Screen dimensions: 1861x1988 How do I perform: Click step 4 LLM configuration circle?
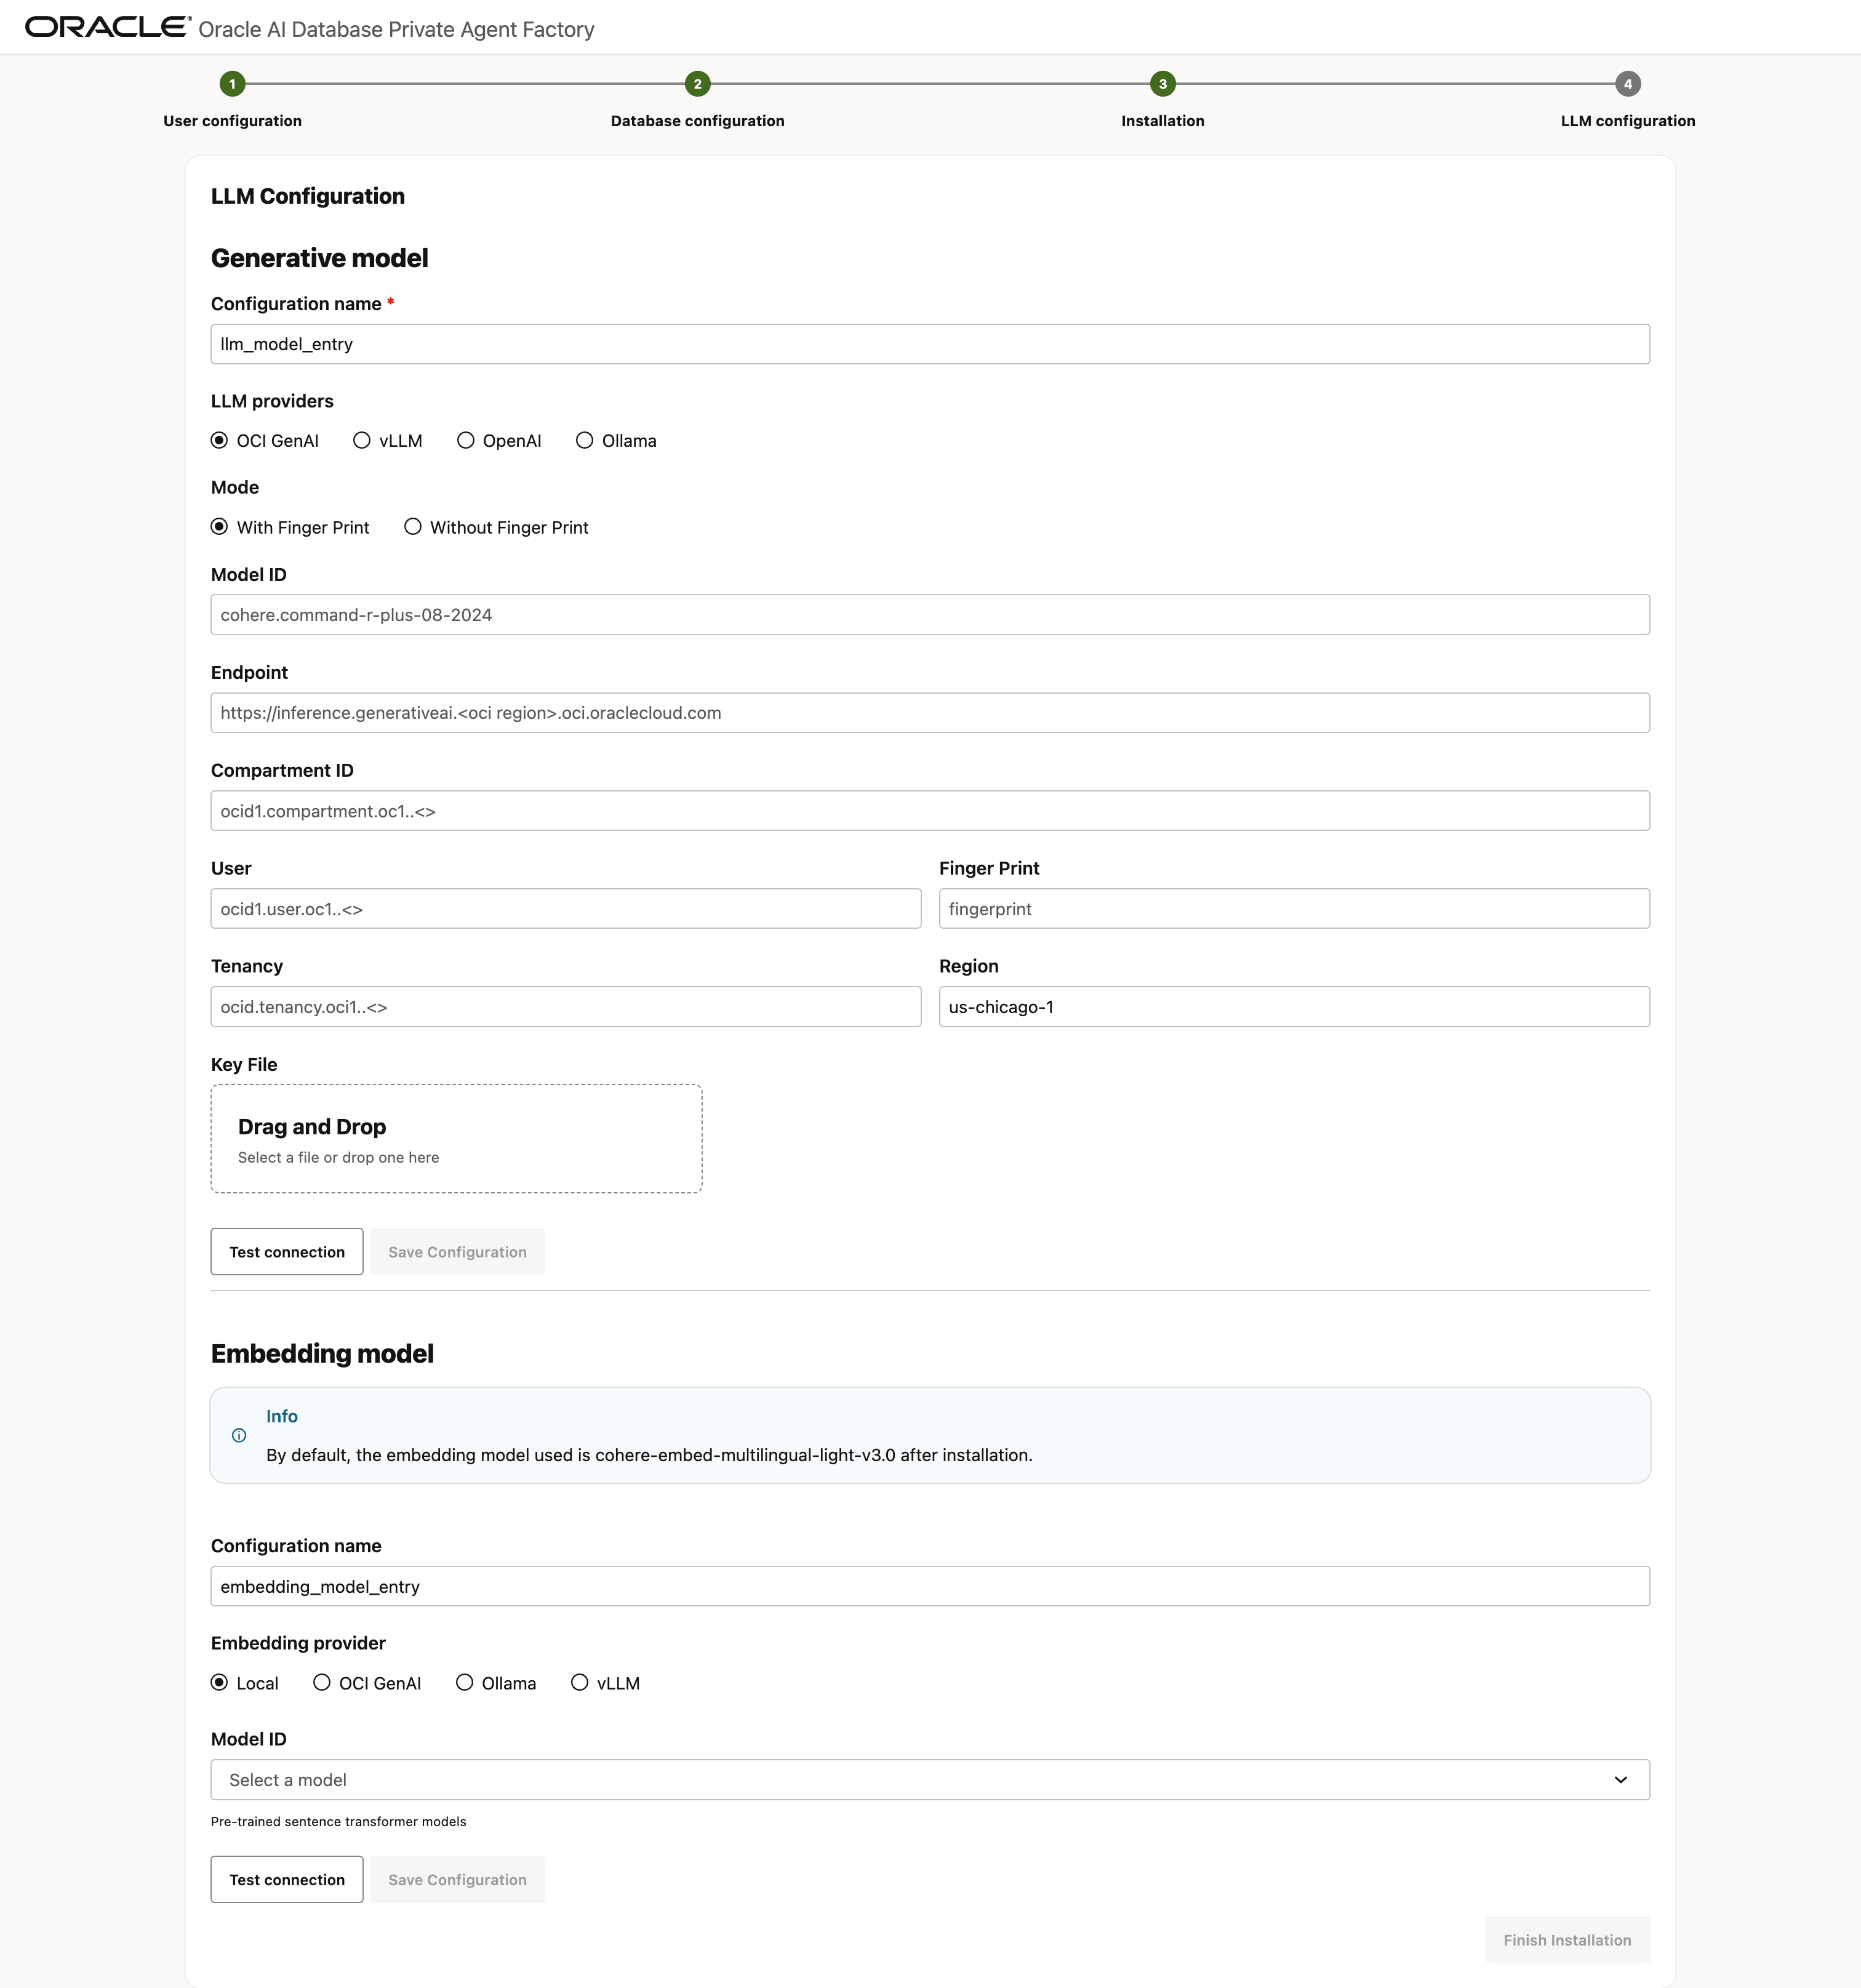1627,84
